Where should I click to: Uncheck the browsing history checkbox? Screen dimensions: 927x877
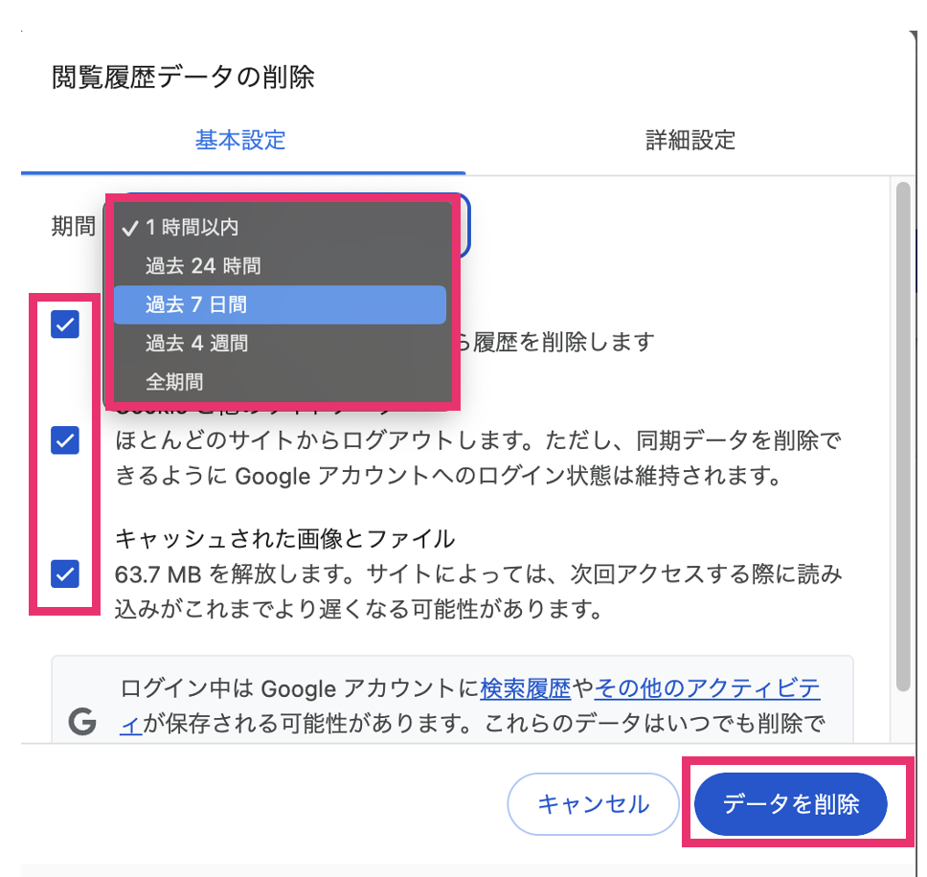(x=65, y=325)
